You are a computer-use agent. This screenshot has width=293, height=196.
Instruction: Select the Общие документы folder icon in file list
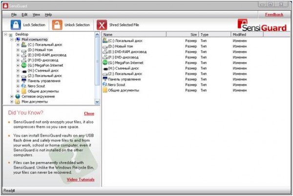tap(105, 90)
